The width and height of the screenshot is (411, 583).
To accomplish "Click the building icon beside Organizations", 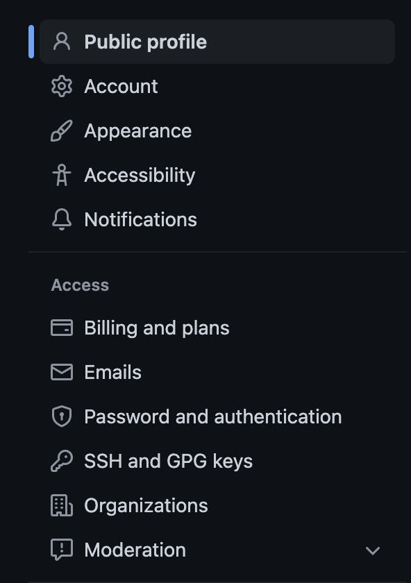I will tap(62, 505).
